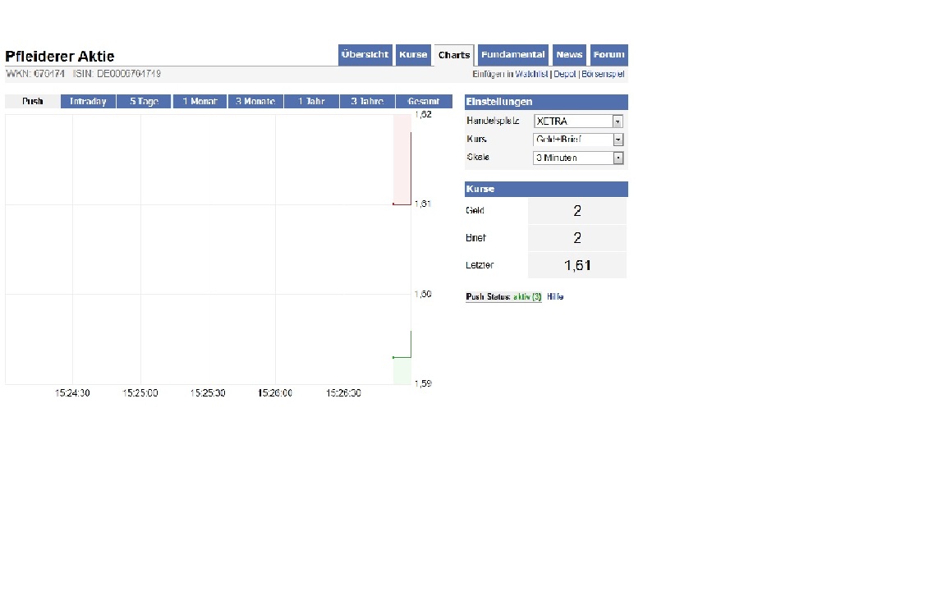Viewport: 946px width, 605px height.
Task: Click the 15:25:30 time axis label
Action: 208,393
